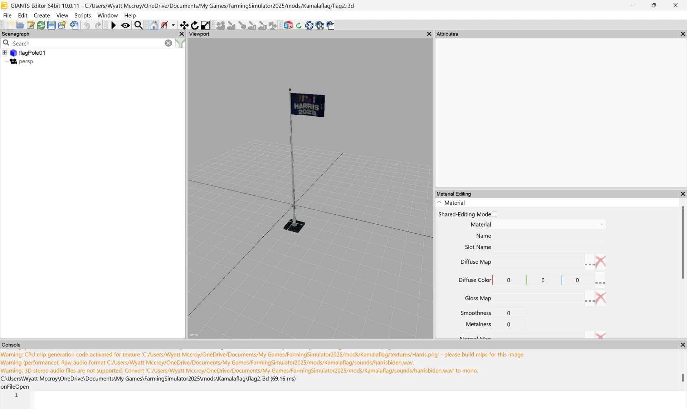Open the toolbar dropdown arrow beside the crossed-out icon

coord(173,25)
